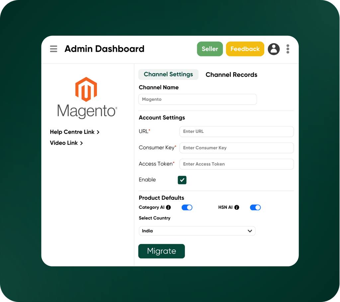Click the chevron arrow on the country selector

point(250,231)
